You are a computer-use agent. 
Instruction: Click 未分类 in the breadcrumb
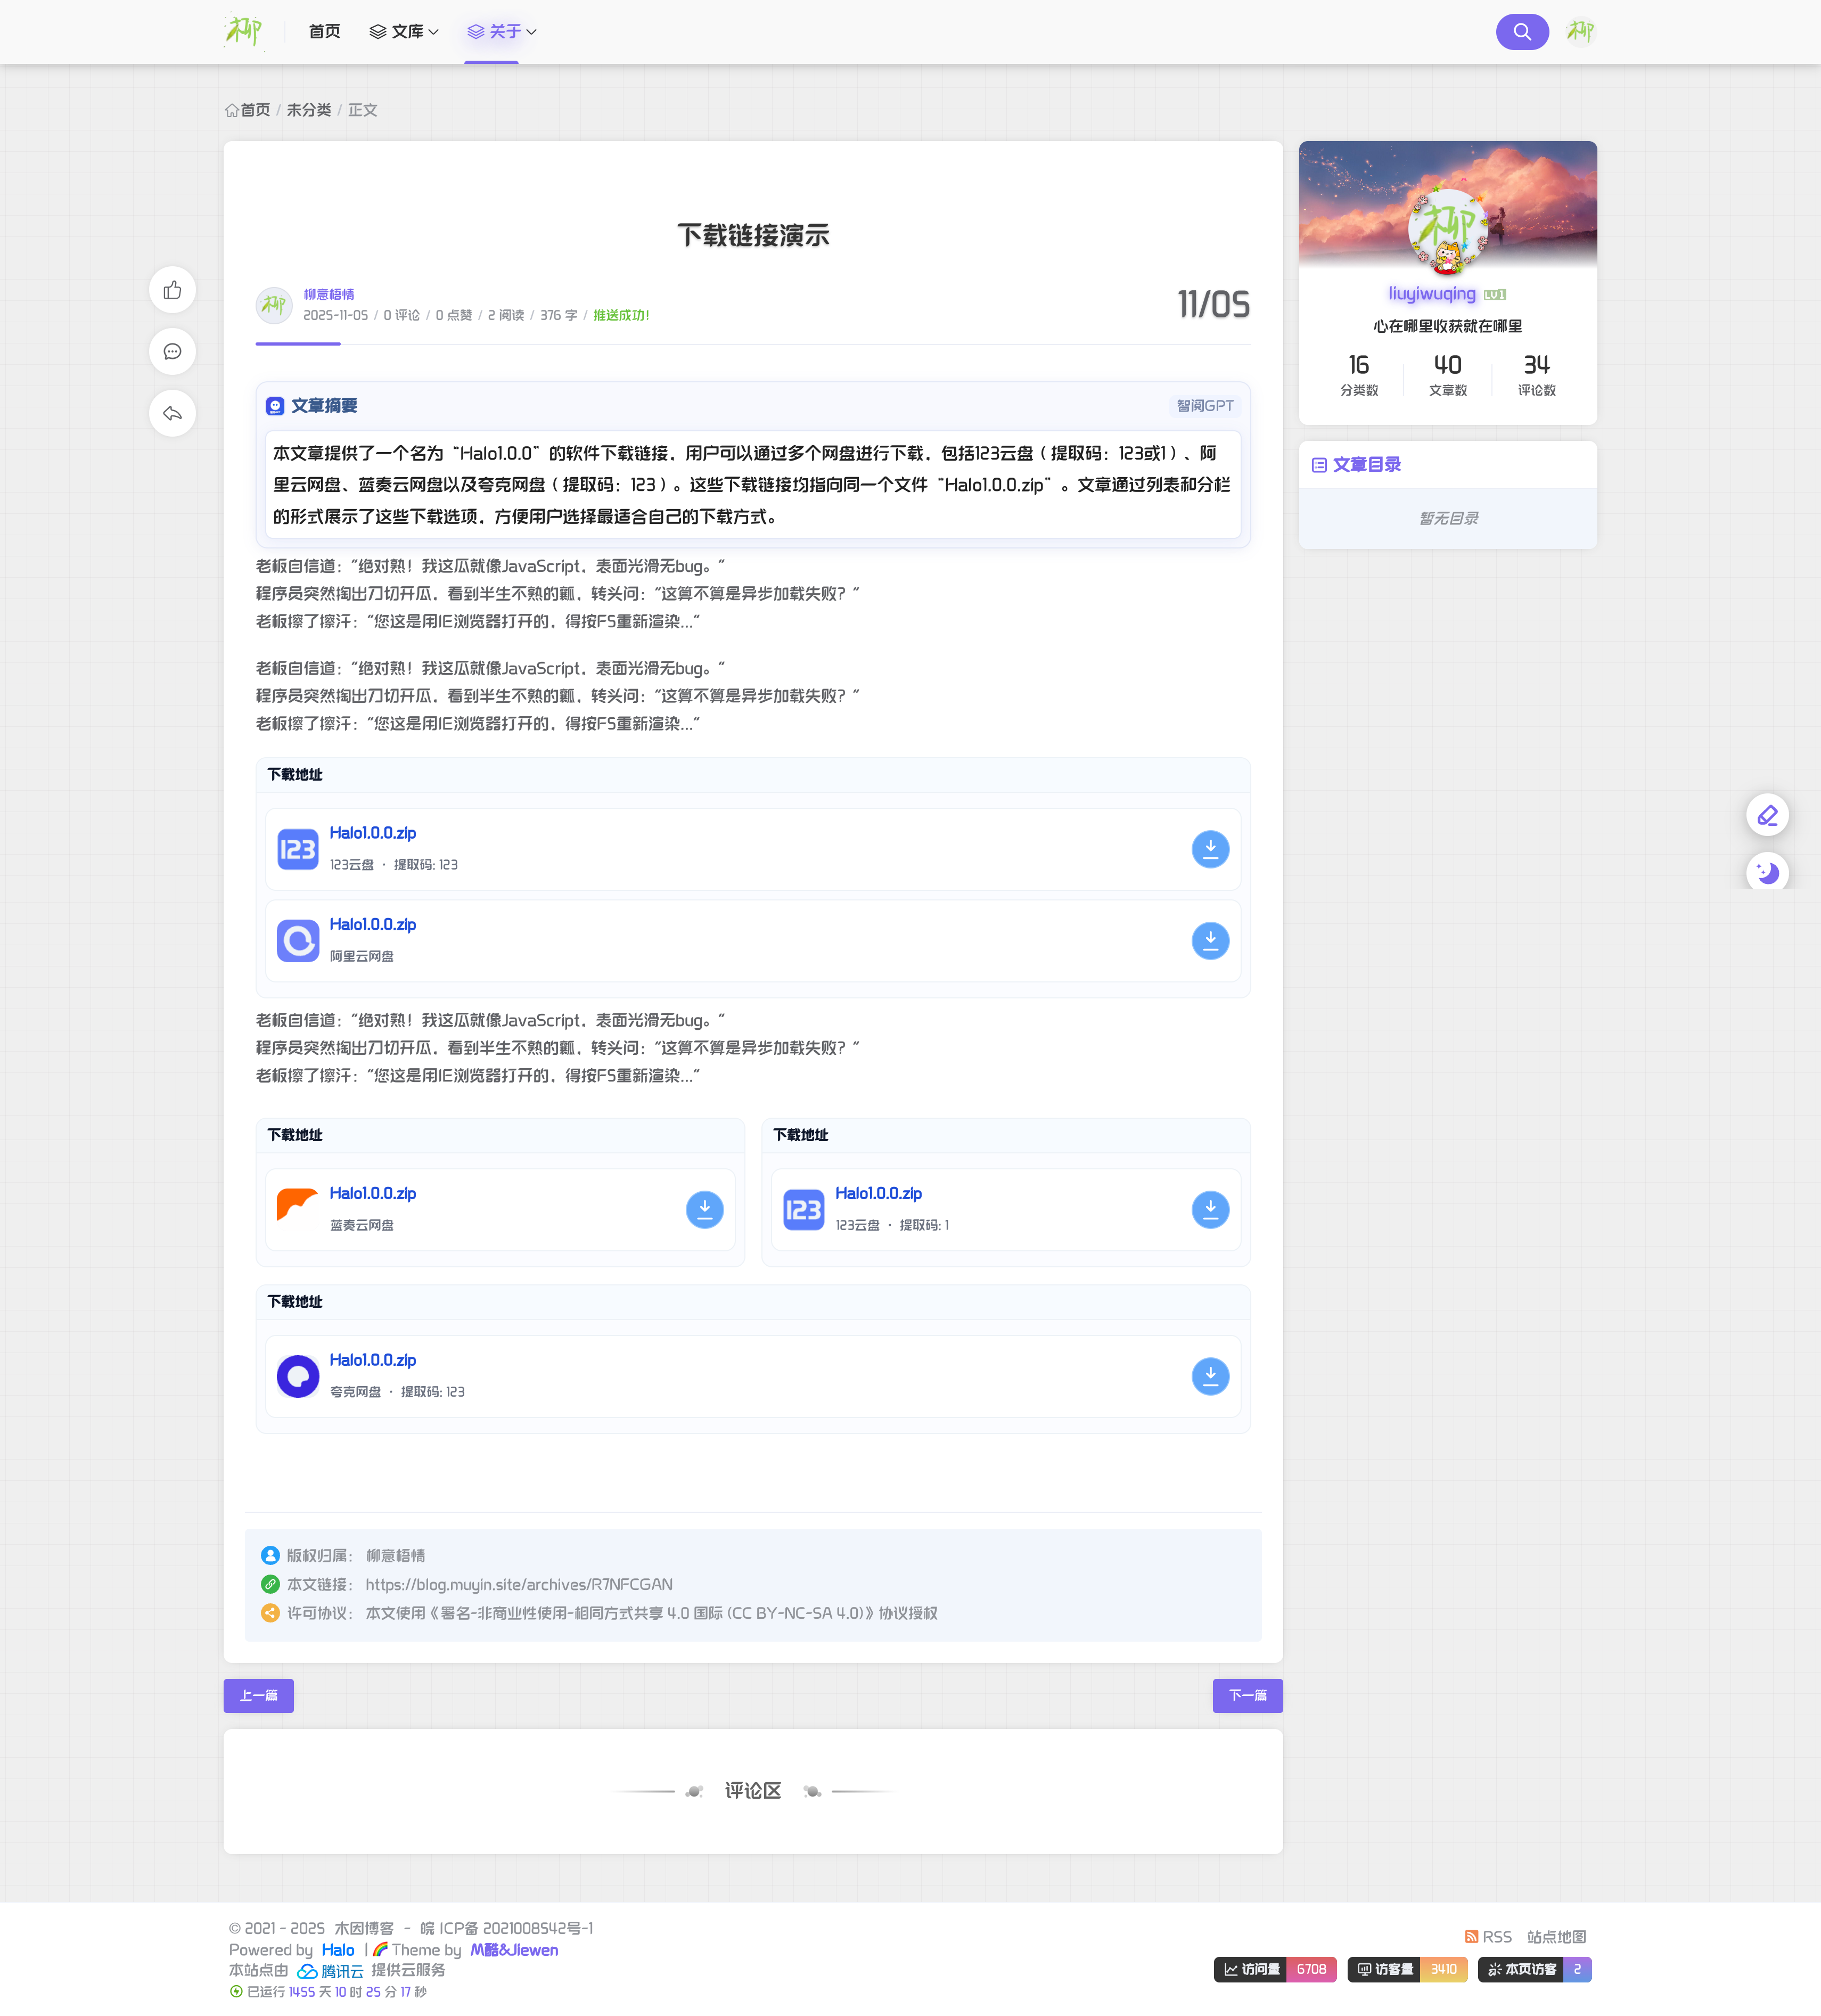pyautogui.click(x=308, y=110)
